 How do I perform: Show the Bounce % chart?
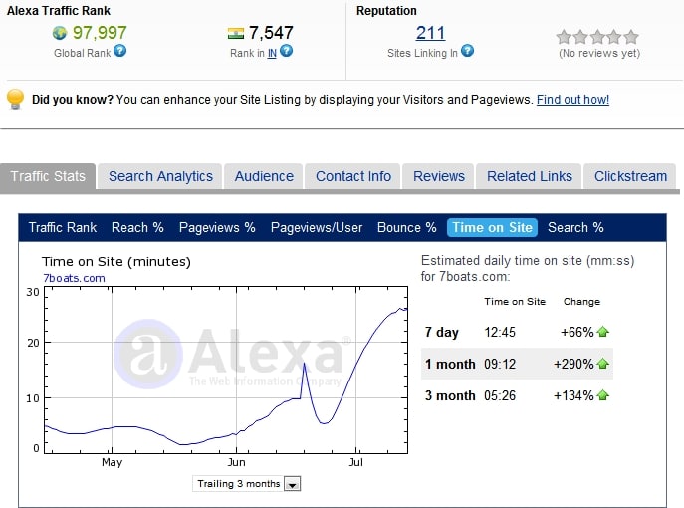point(406,227)
